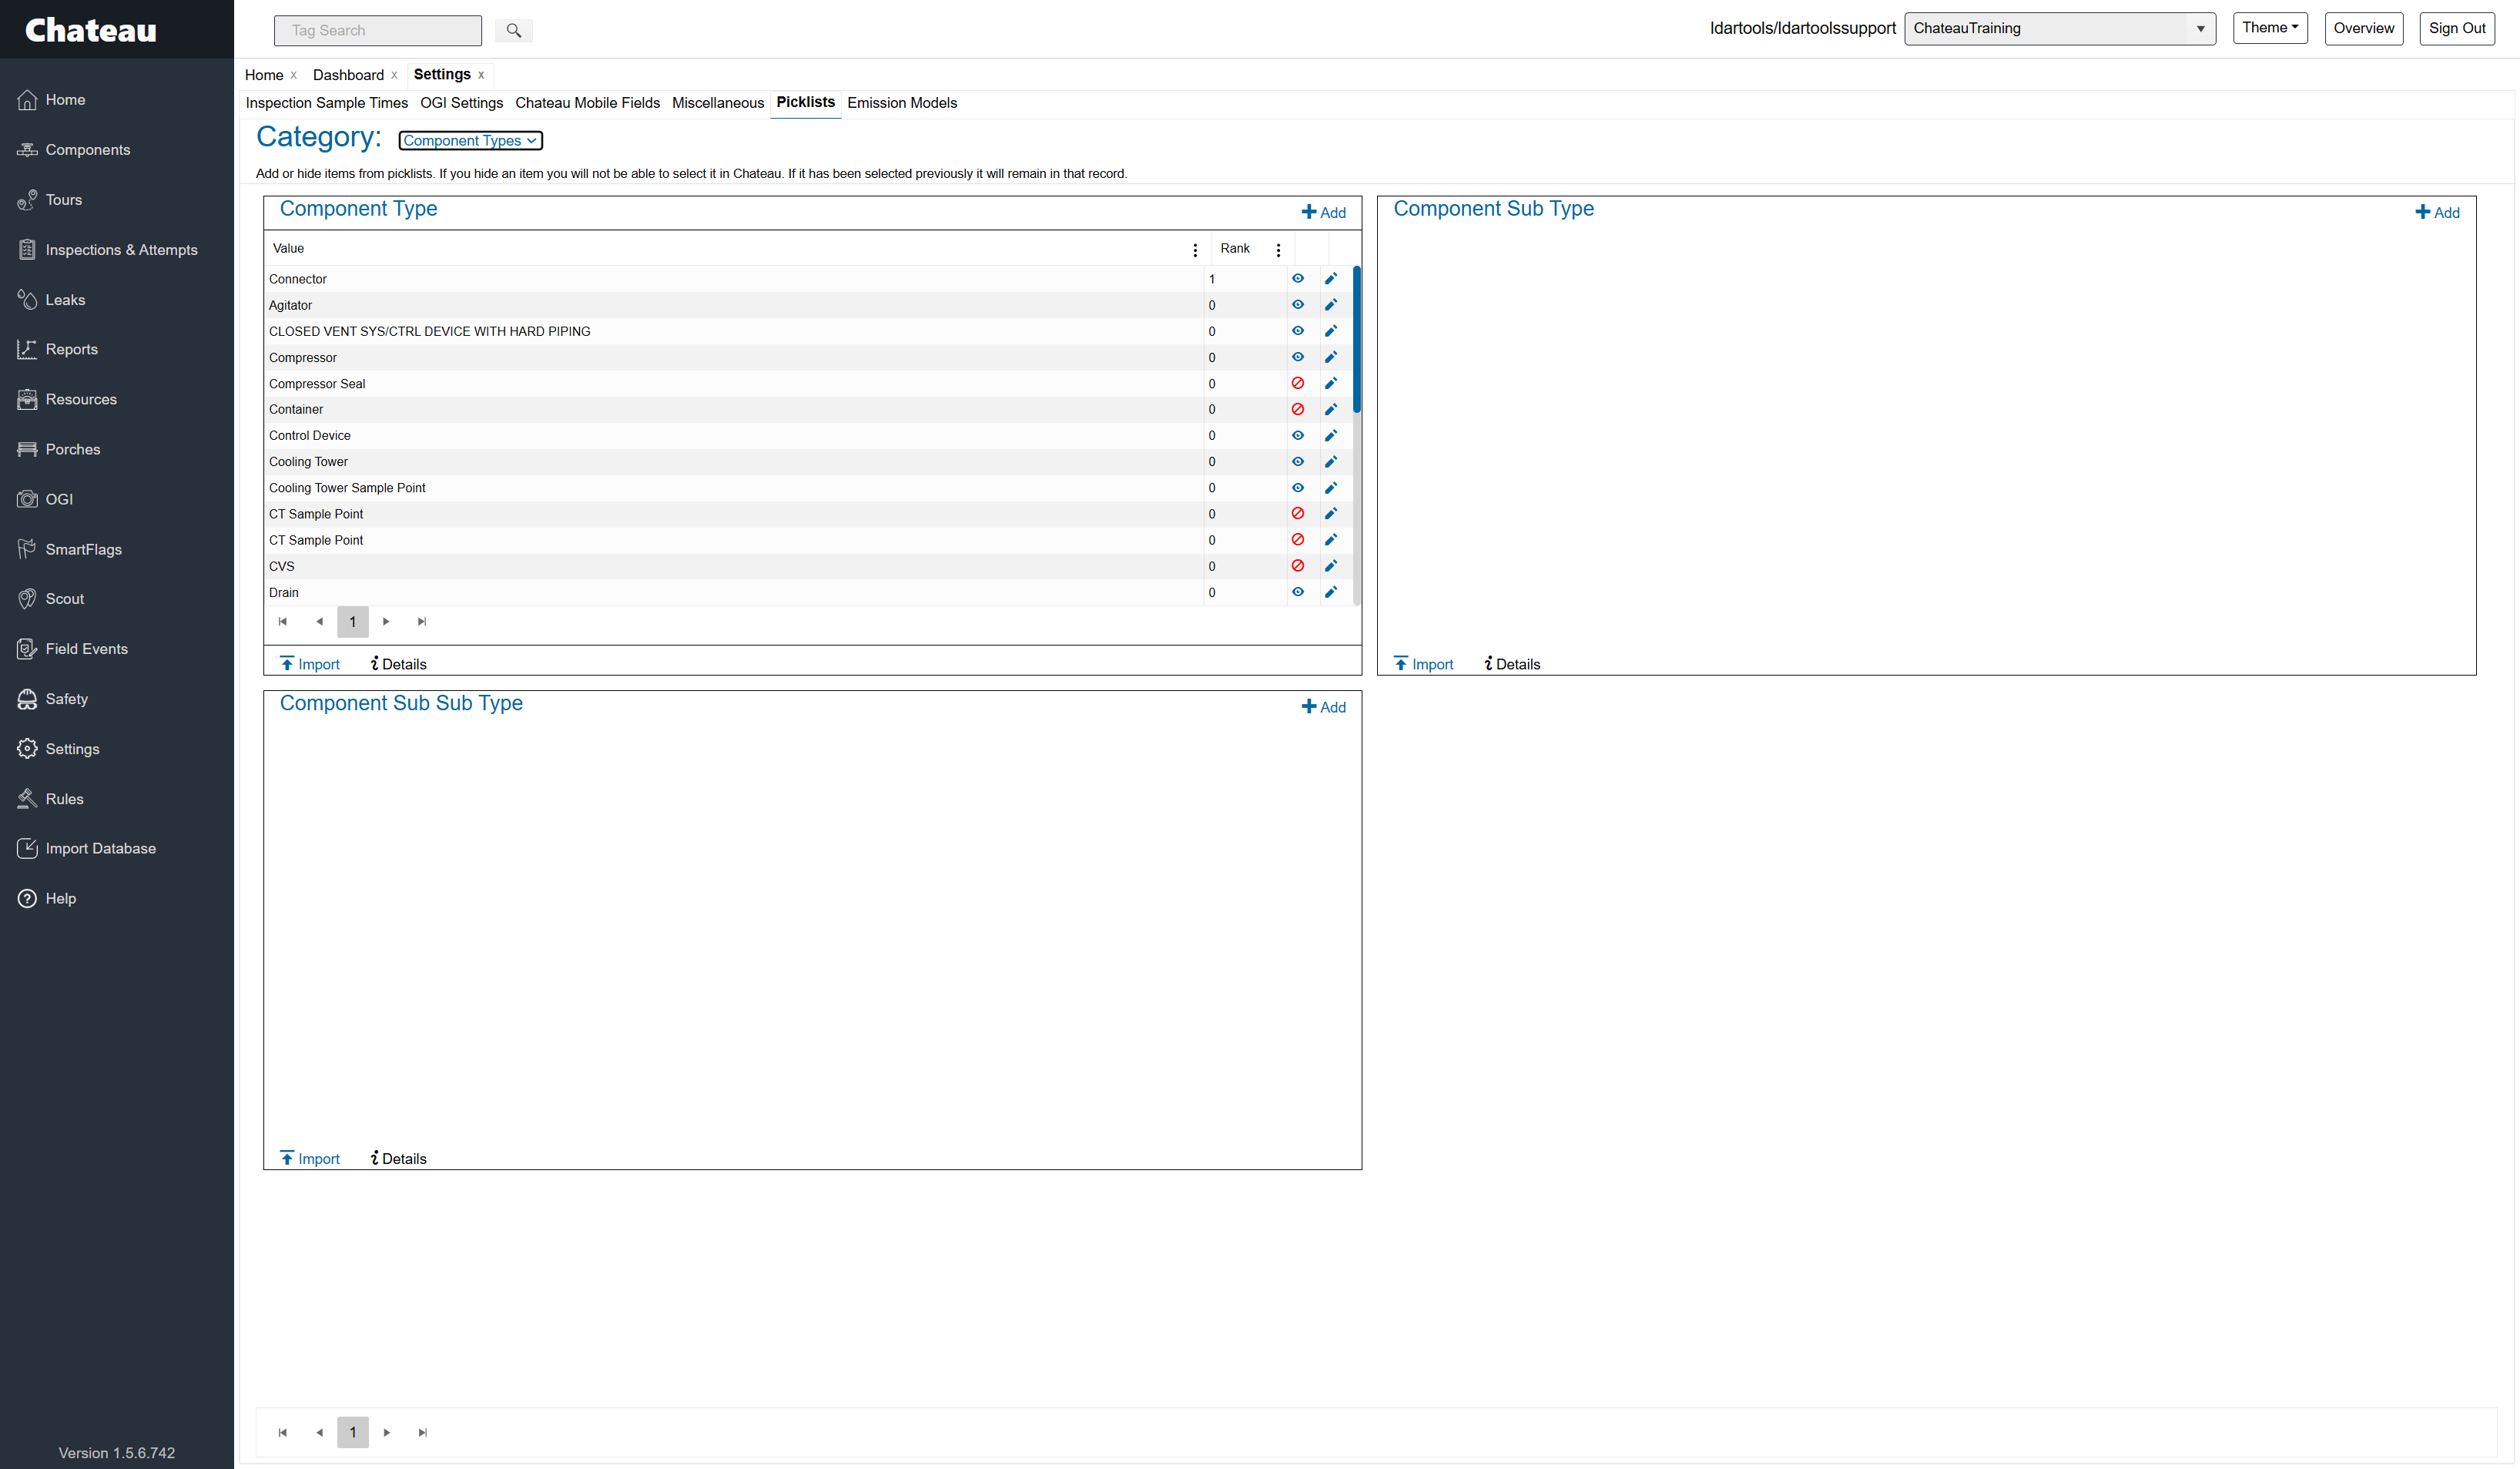Toggle visibility of Control Device row
2520x1469 pixels.
pos(1298,436)
